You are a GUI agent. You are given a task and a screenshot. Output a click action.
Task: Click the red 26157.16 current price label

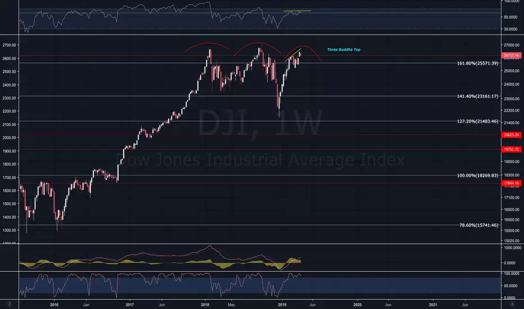click(x=511, y=56)
